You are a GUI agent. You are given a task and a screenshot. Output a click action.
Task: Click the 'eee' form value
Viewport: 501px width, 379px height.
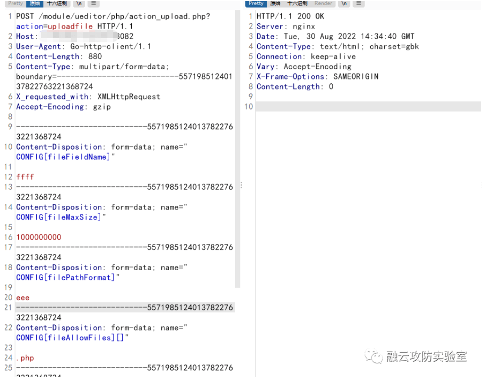(x=23, y=298)
